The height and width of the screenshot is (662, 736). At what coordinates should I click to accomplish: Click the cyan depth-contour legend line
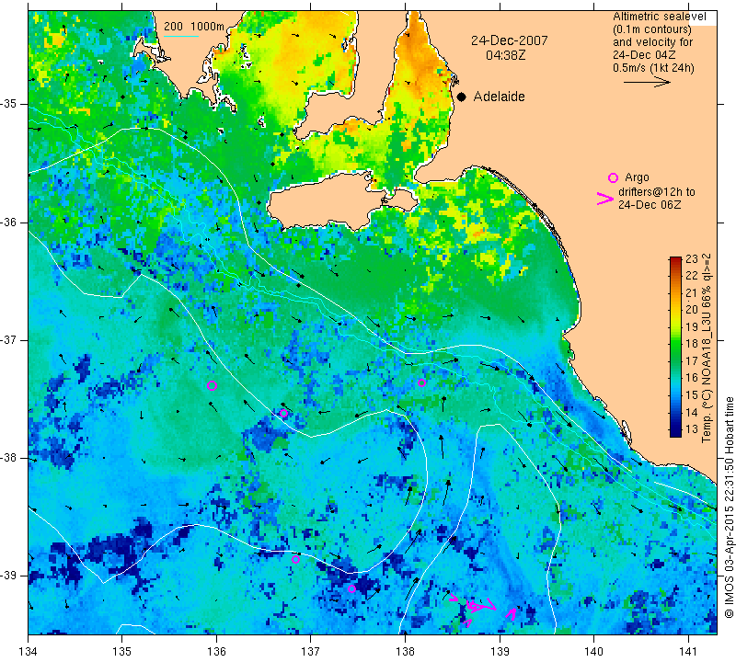pyautogui.click(x=181, y=36)
